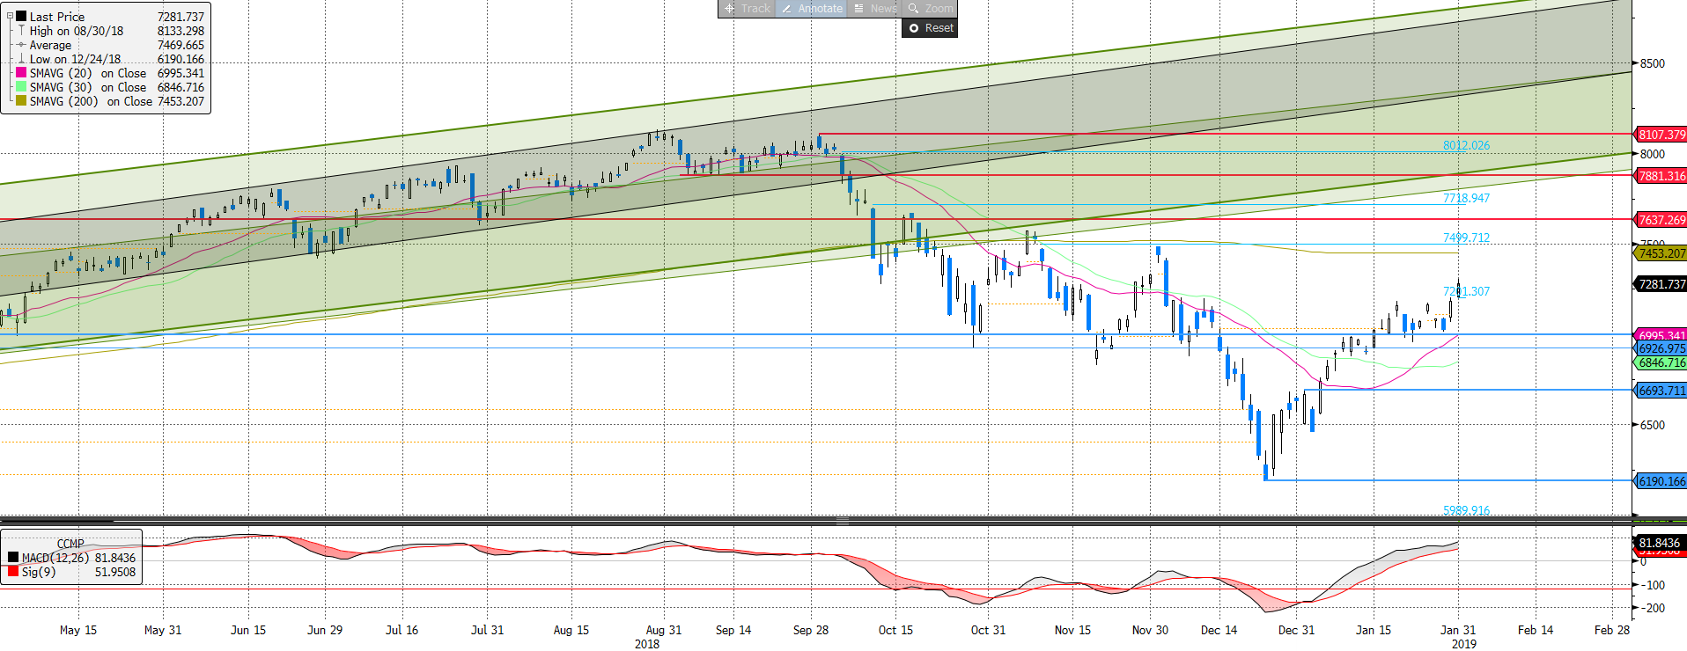Click the Jan 31 date label
Viewport: 1687px width, 651px height.
1458,630
